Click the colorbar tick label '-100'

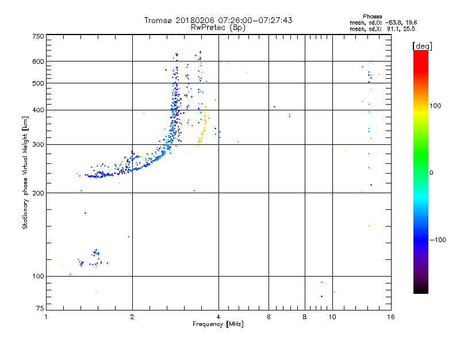click(x=438, y=240)
